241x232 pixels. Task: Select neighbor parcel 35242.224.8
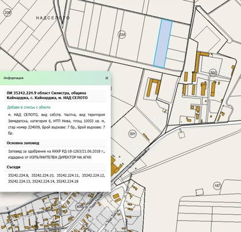pyautogui.click(x=19, y=176)
